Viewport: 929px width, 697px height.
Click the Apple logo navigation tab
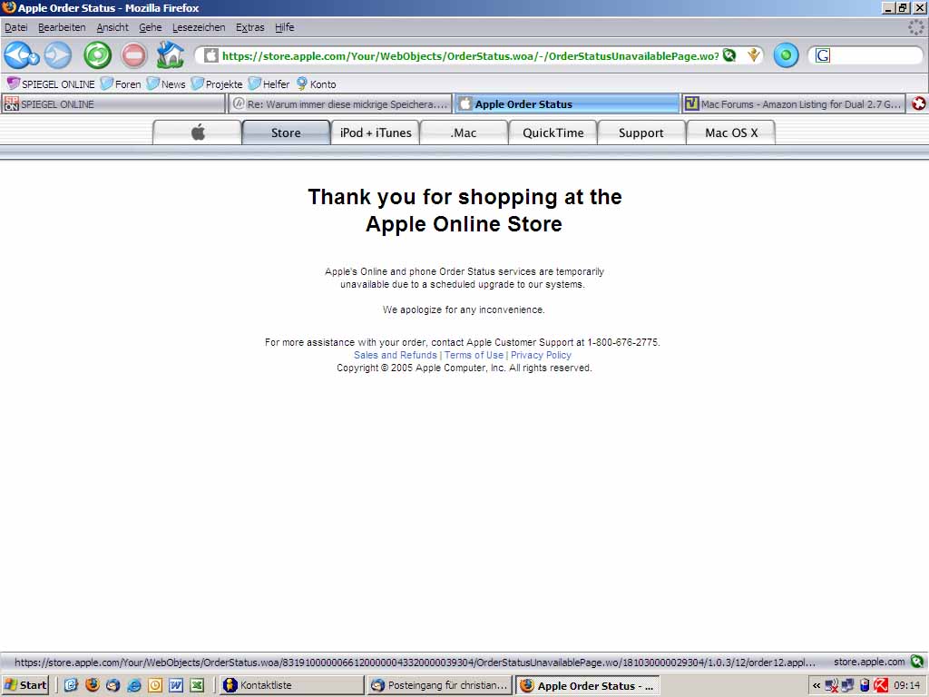click(197, 133)
